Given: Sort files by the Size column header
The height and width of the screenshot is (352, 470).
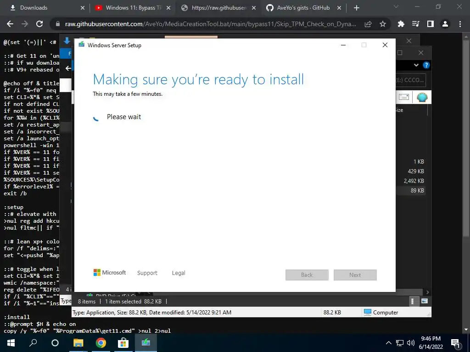Looking at the screenshot, I should coord(399,110).
